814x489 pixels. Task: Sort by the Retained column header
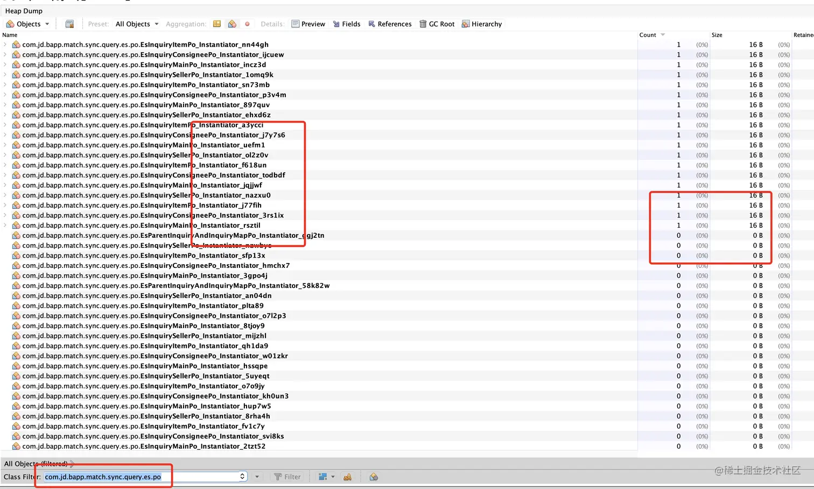point(803,35)
